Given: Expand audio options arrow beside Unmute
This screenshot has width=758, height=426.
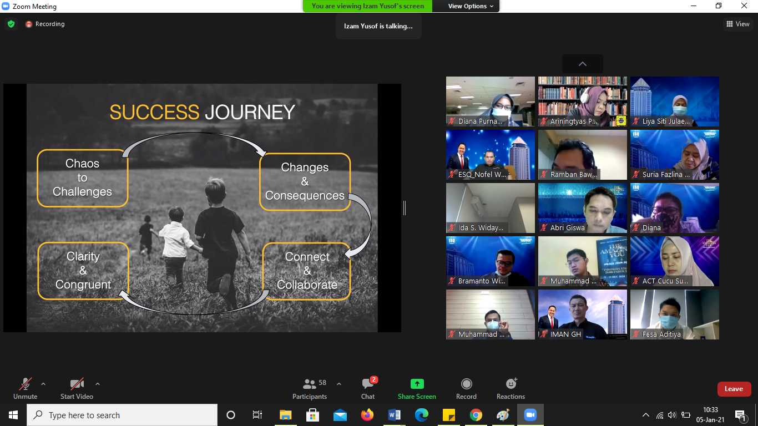Looking at the screenshot, I should [43, 384].
